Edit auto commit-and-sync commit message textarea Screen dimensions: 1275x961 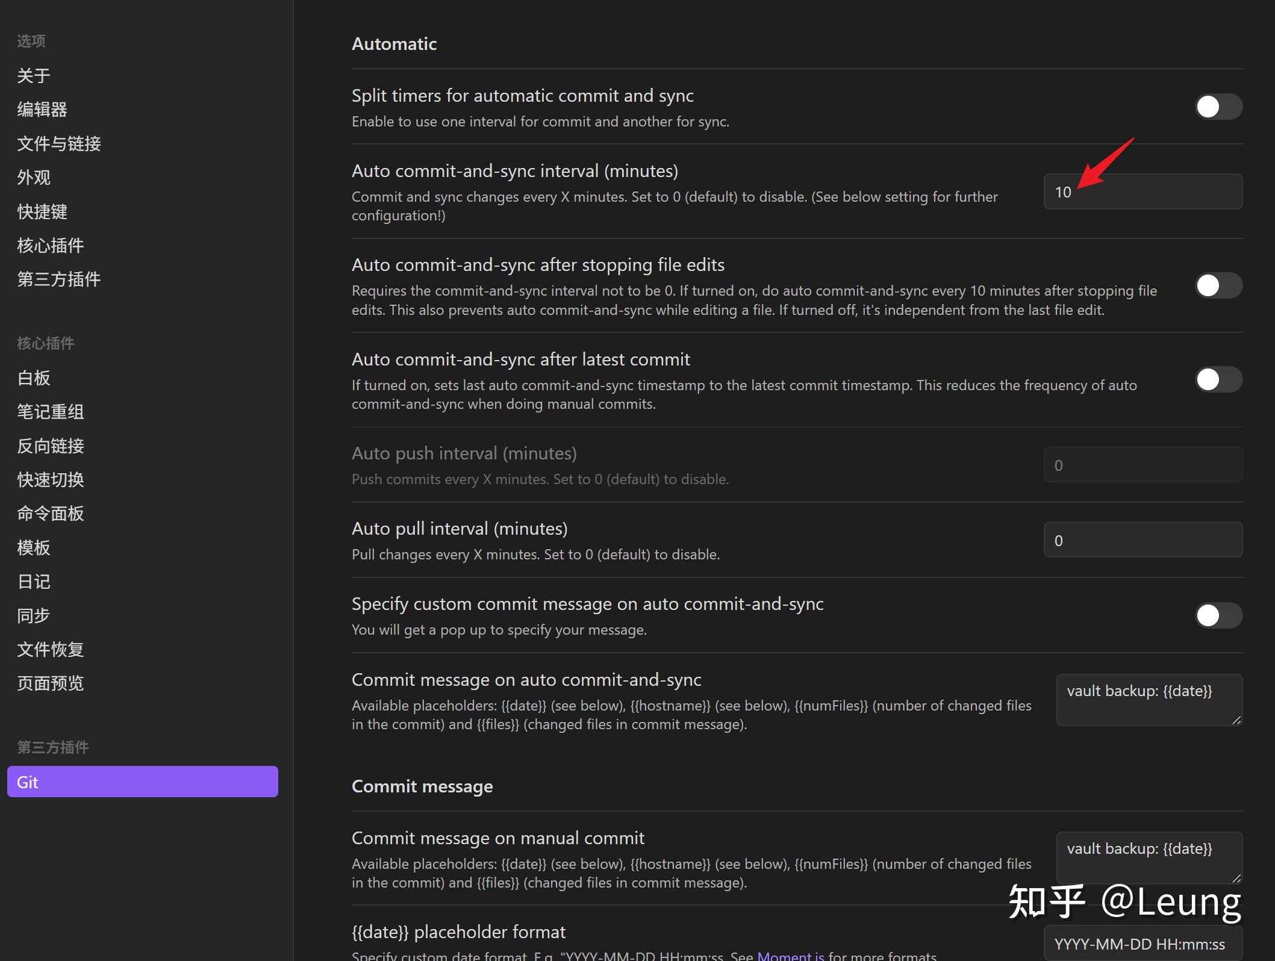[1148, 700]
